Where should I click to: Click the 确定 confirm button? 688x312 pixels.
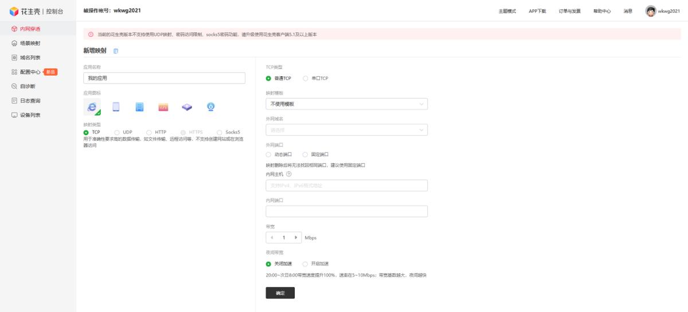tap(280, 293)
